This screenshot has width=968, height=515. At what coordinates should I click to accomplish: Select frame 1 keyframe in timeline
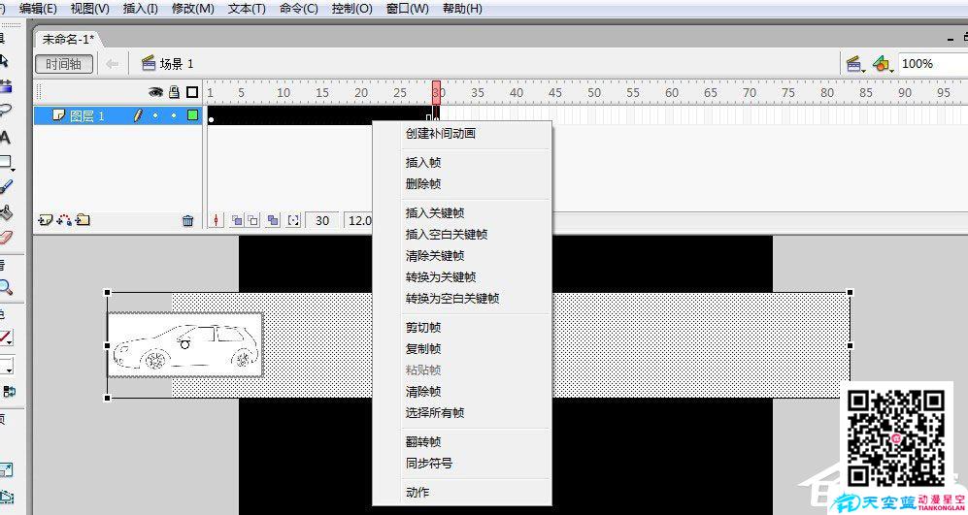click(211, 115)
